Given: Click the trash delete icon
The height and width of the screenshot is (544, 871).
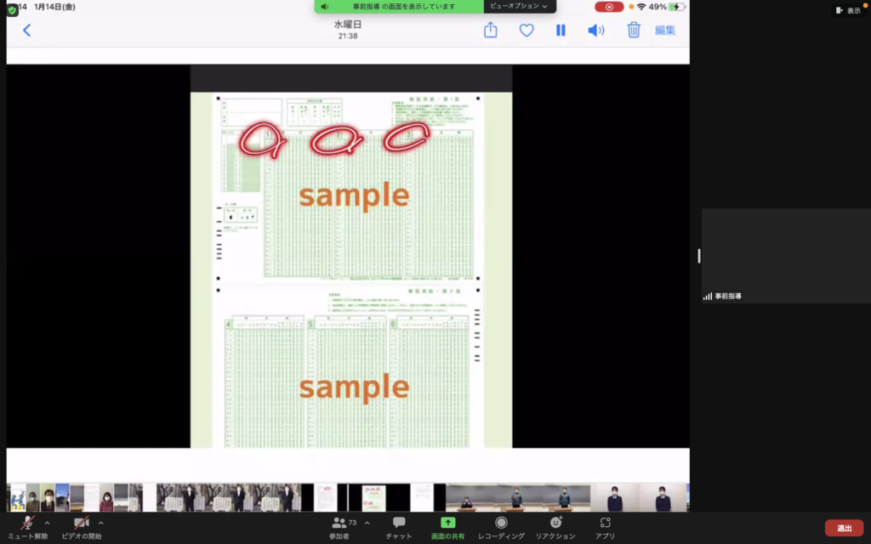Looking at the screenshot, I should coord(634,31).
